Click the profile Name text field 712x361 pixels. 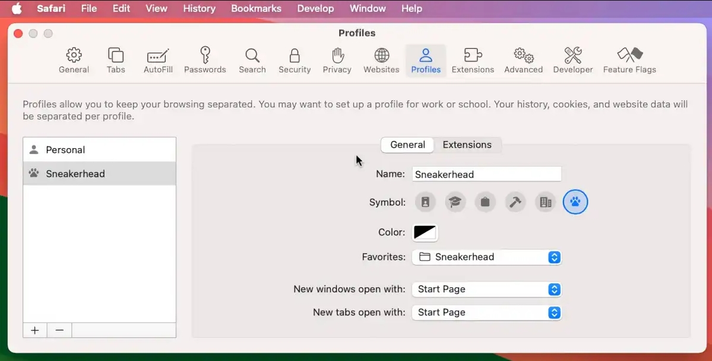pos(487,174)
